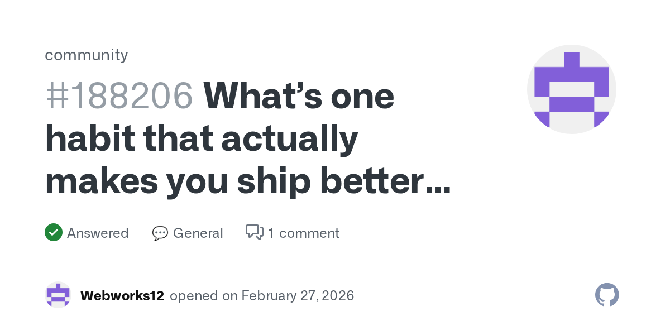Click the GitHub Octocat logo
The height and width of the screenshot is (335, 670).
[607, 295]
